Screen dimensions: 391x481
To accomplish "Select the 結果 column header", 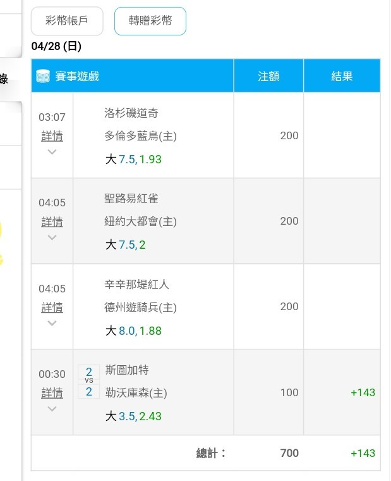I will pyautogui.click(x=342, y=76).
